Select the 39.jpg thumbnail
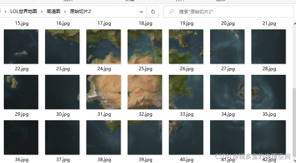This screenshot has height=163, width=296. tap(145, 137)
